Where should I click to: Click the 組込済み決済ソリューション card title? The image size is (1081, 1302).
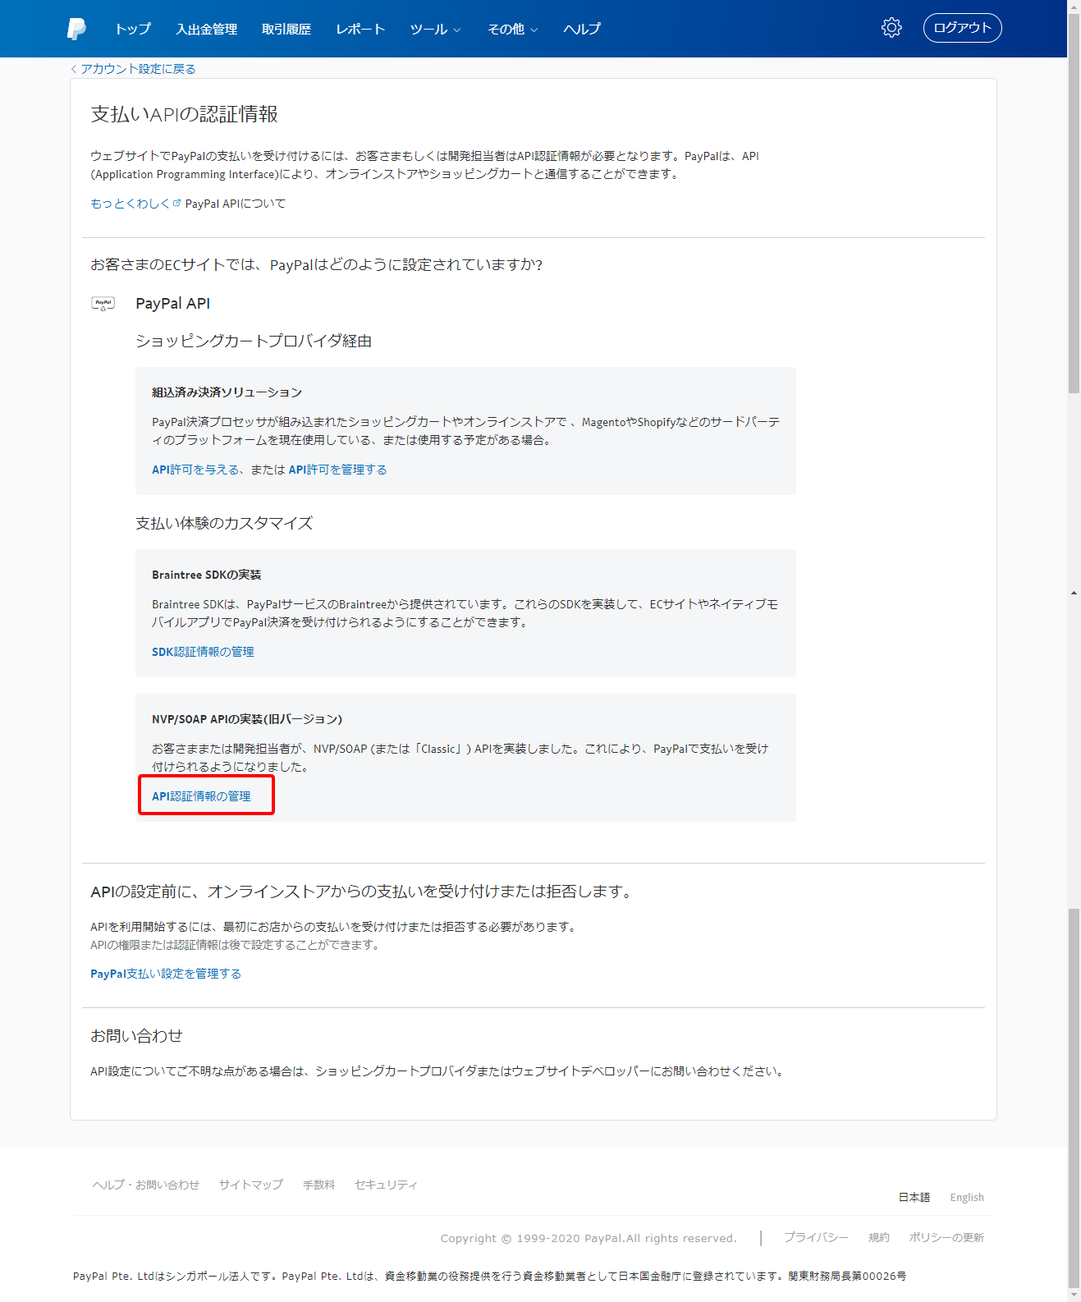click(x=227, y=392)
